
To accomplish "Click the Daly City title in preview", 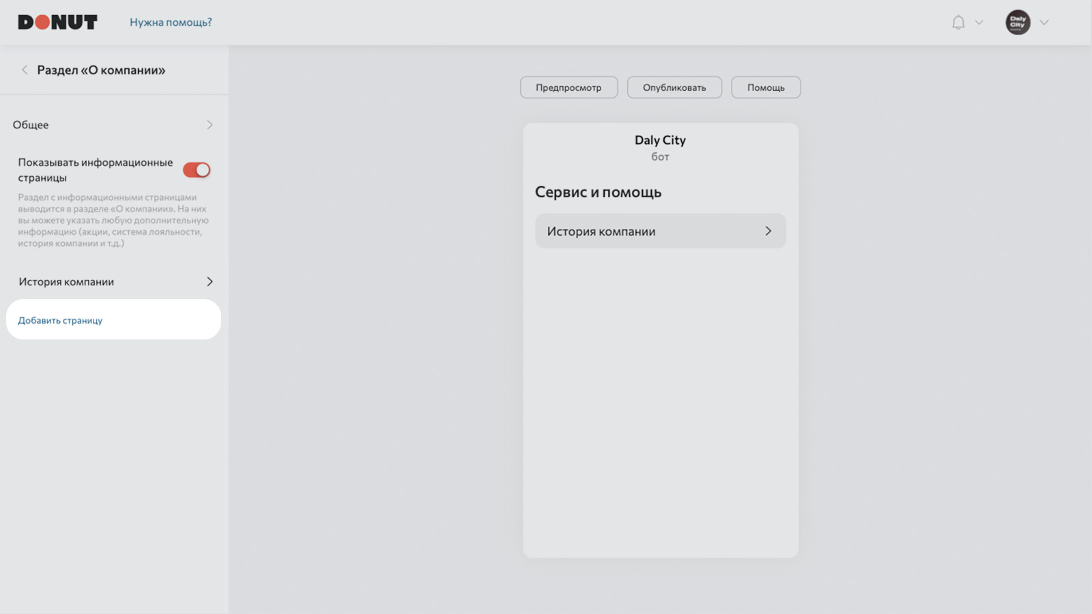I will (x=660, y=140).
